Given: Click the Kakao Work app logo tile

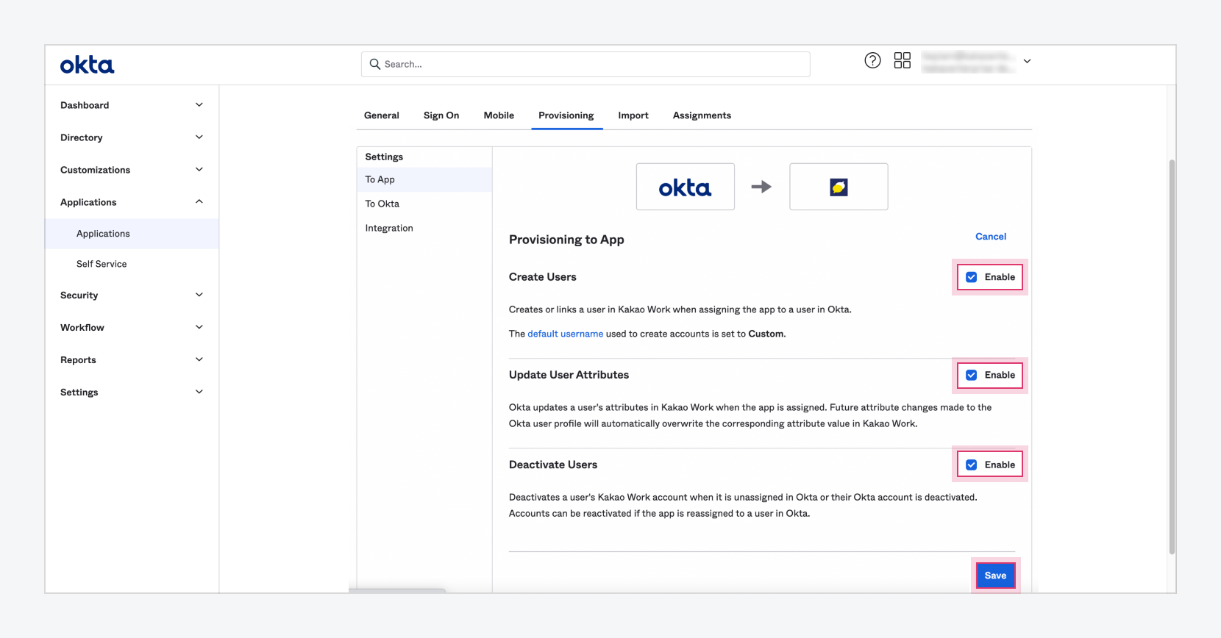Looking at the screenshot, I should [x=839, y=187].
